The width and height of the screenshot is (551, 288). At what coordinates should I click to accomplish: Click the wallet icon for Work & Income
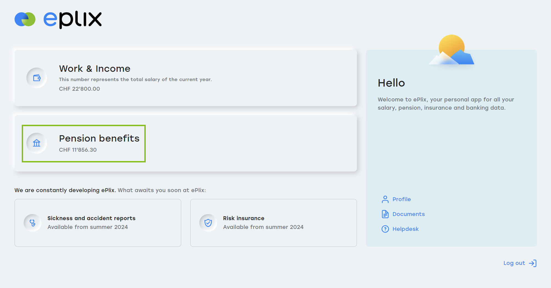pyautogui.click(x=37, y=78)
